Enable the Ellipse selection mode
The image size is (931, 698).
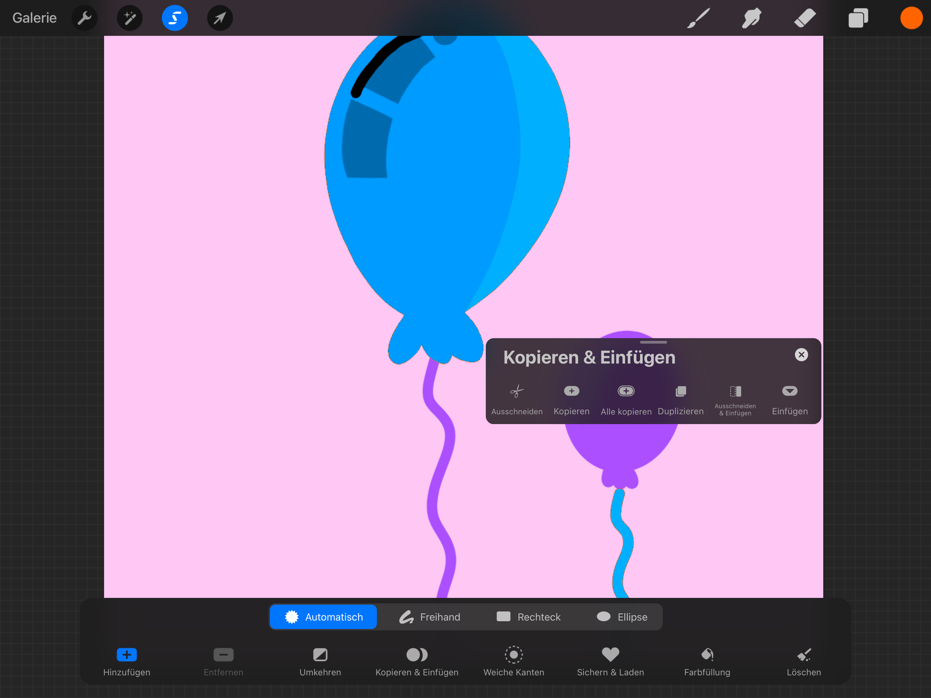tap(622, 616)
